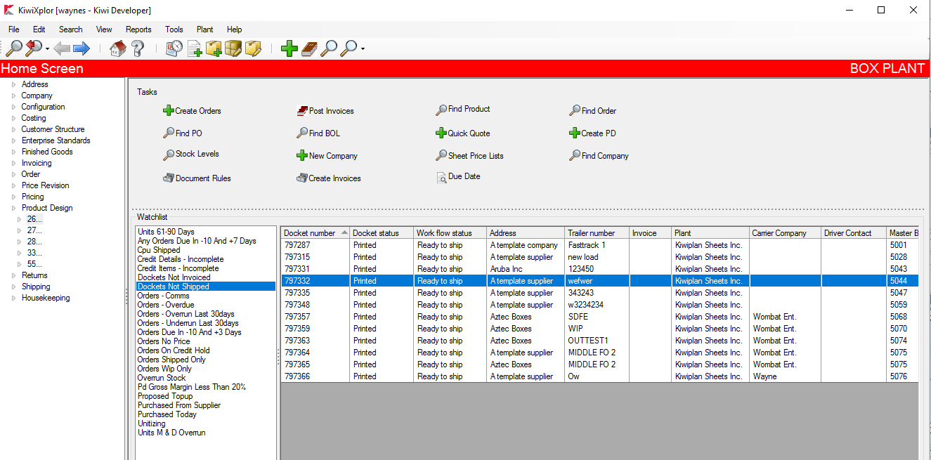Select Purchased Today watchlist entry
931x460 pixels.
coord(167,414)
